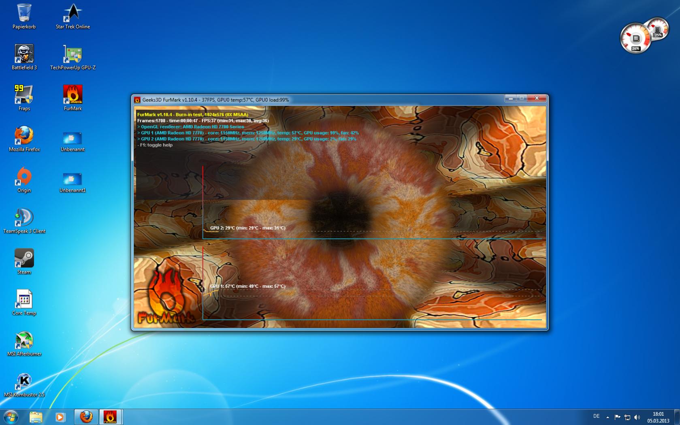This screenshot has width=680, height=425.
Task: Launch the Star Trek Online shortcut
Action: tap(73, 16)
